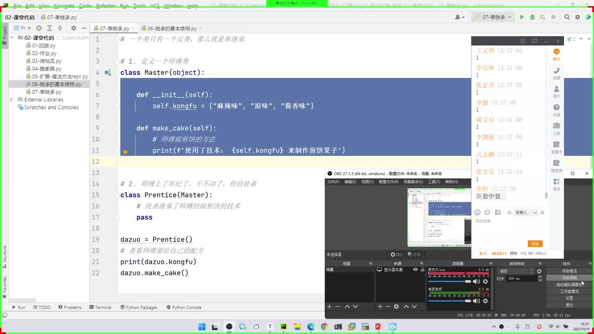
Task: Click the emoji smiley icon in chat input
Action: 477,212
